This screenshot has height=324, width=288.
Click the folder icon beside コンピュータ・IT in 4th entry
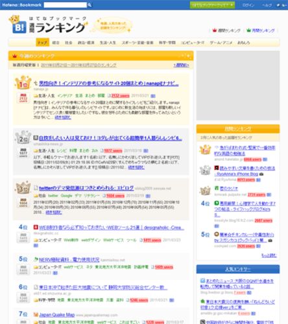tap(36, 240)
